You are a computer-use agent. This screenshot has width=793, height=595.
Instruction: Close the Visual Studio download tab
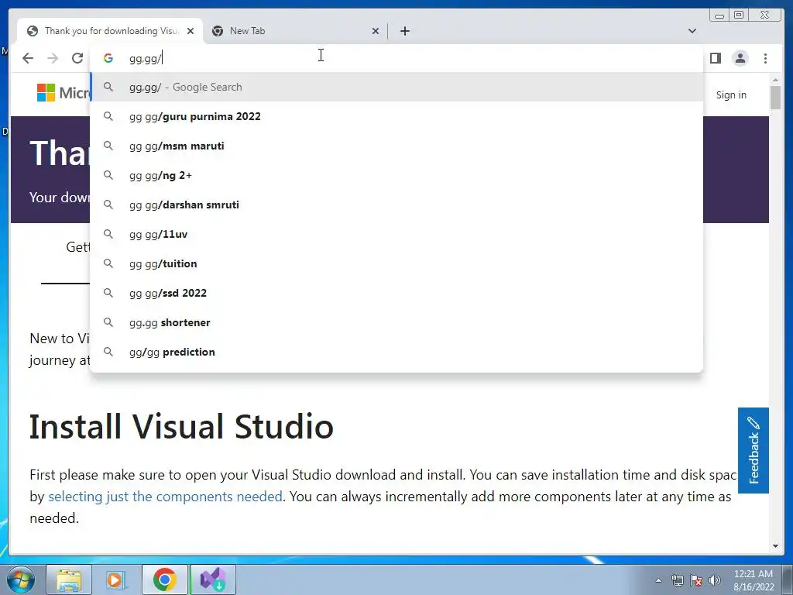tap(191, 31)
